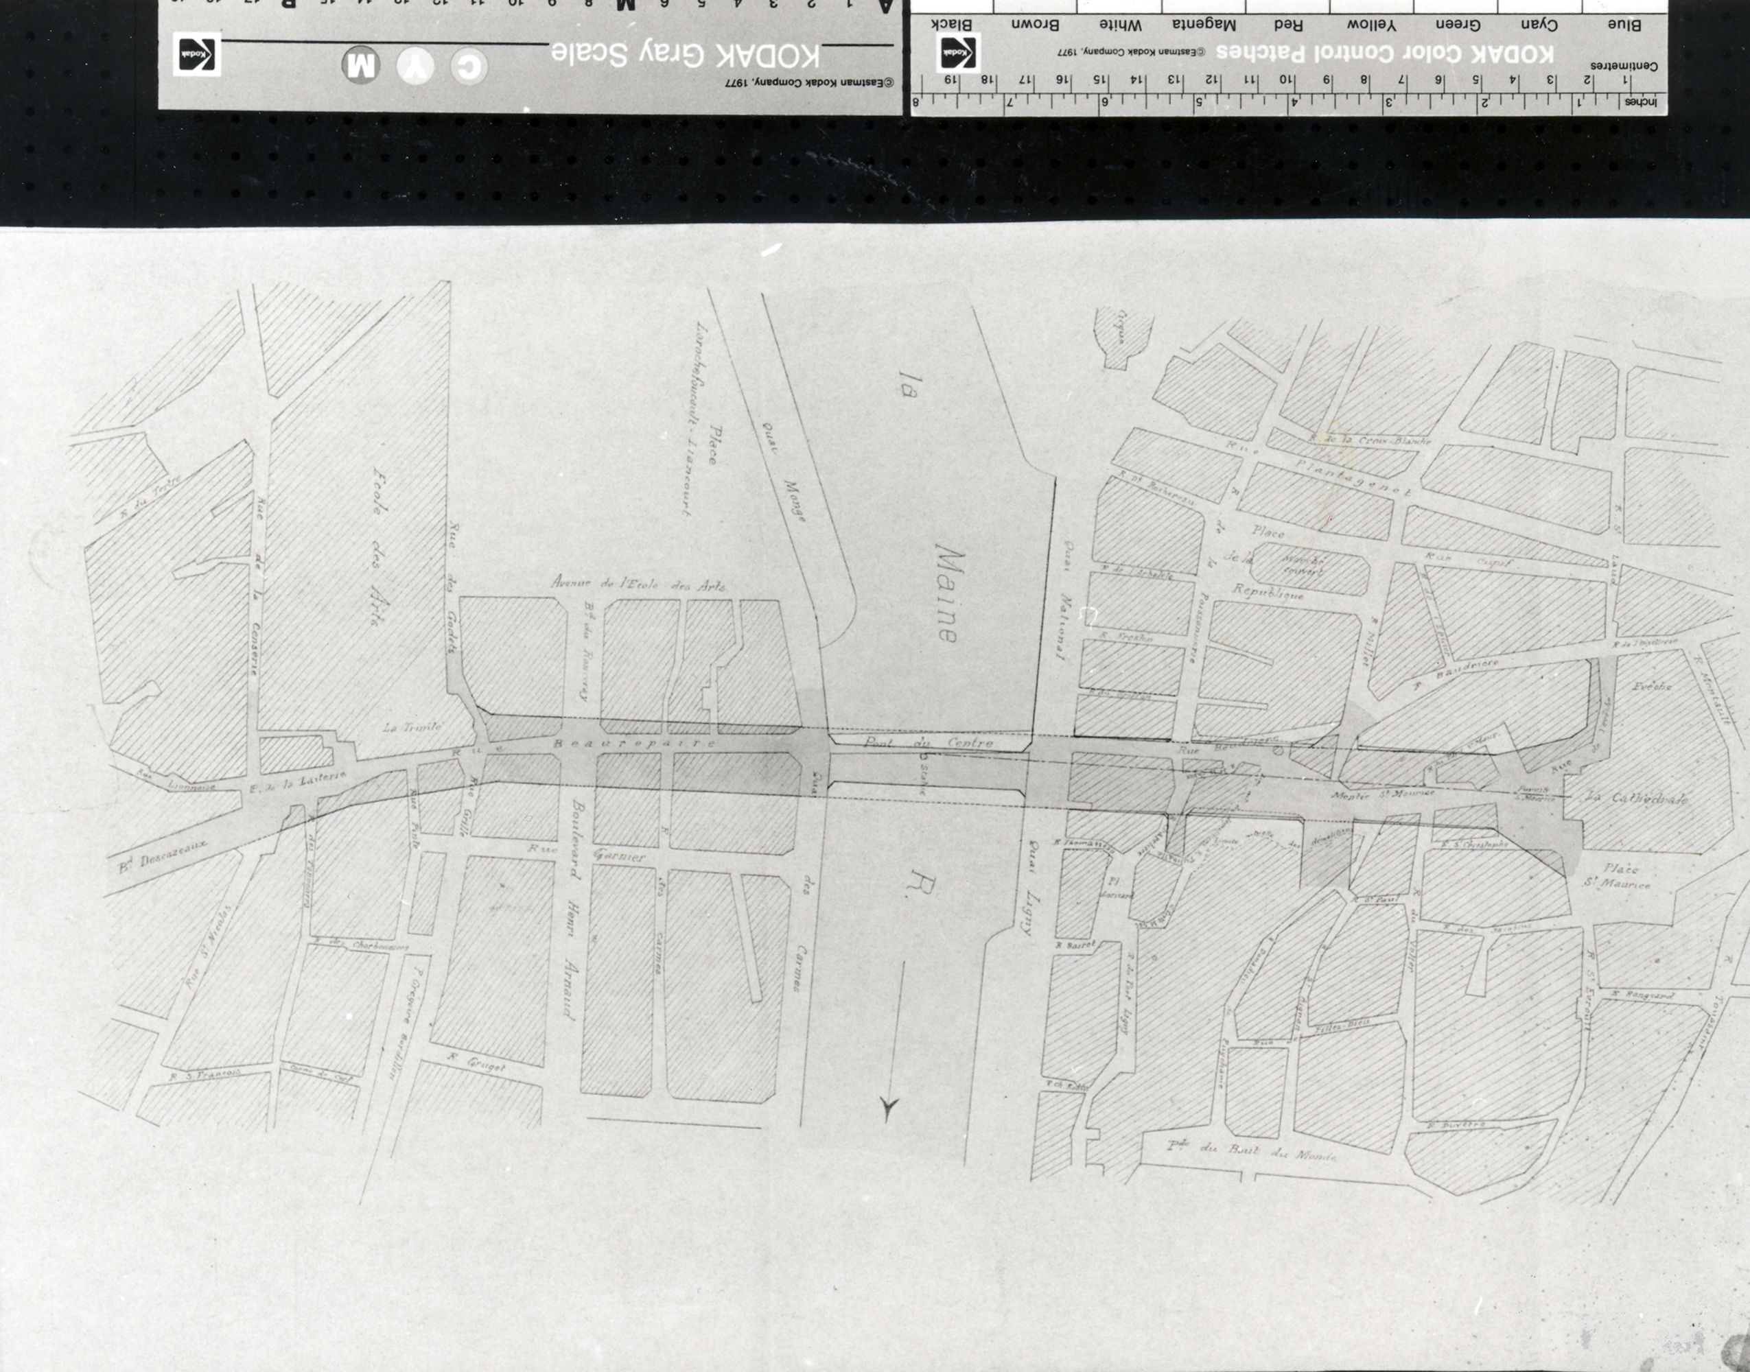Click the "Quai Monge" label
Viewport: 1750px width, 1372px height.
(x=784, y=471)
